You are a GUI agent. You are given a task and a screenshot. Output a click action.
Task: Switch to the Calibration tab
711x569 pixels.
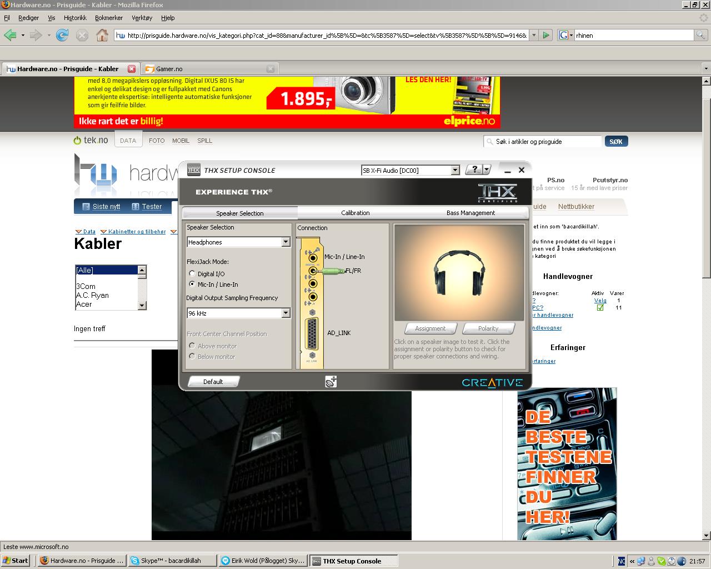pos(355,213)
